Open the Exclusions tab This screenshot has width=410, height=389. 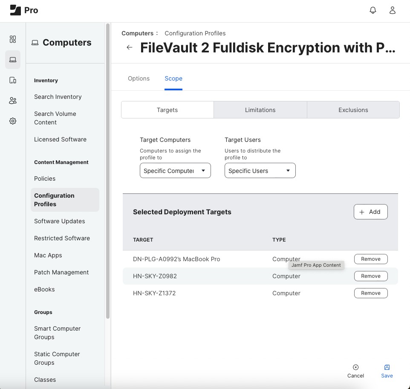click(x=353, y=110)
